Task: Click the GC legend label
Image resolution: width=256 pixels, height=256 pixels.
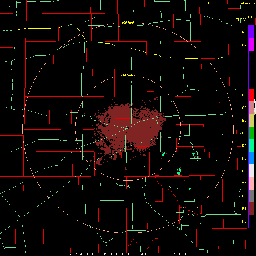Action: pyautogui.click(x=244, y=196)
